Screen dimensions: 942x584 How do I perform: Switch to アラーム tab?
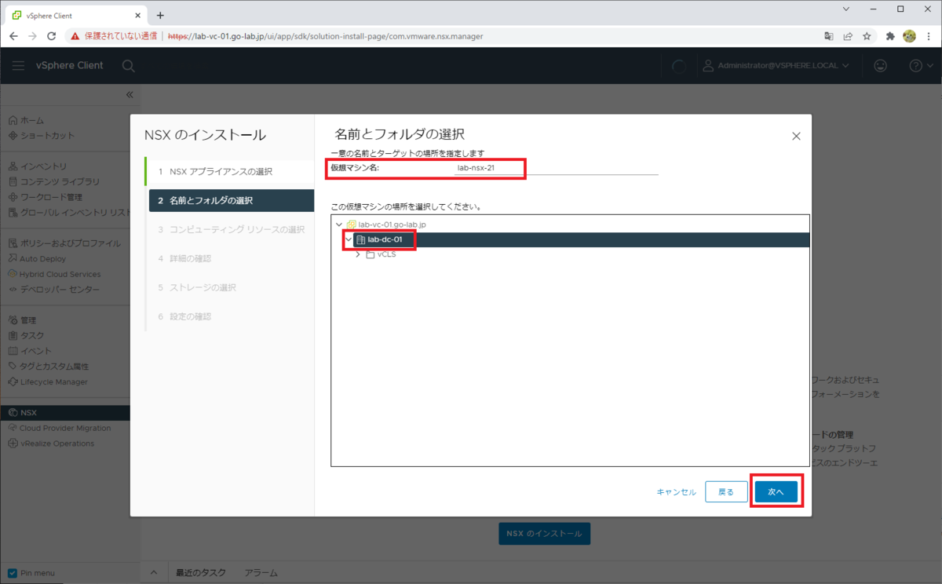pos(261,573)
